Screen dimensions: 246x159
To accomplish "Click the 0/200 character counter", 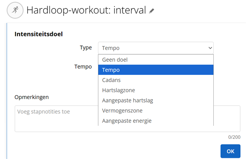I will (234, 137).
